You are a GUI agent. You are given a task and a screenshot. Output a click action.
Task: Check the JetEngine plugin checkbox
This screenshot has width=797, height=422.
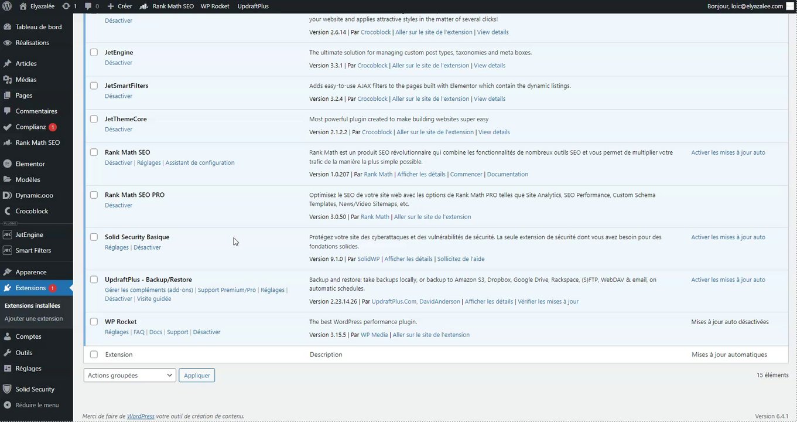point(94,53)
